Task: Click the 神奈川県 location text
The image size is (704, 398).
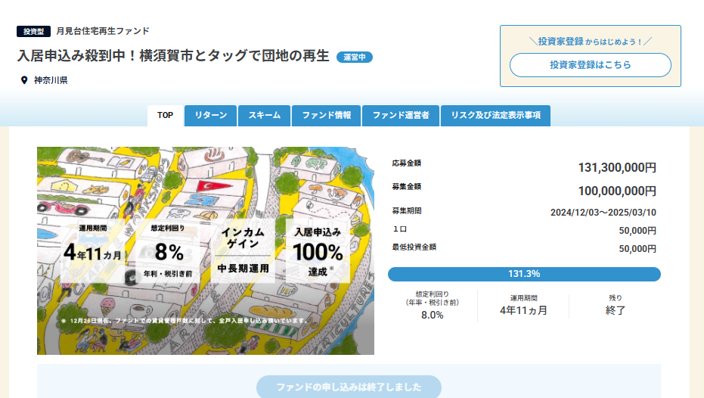Action: 51,80
